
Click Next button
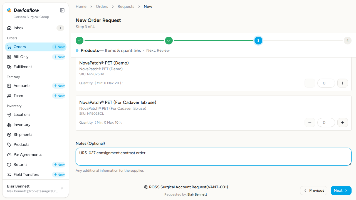(341, 191)
